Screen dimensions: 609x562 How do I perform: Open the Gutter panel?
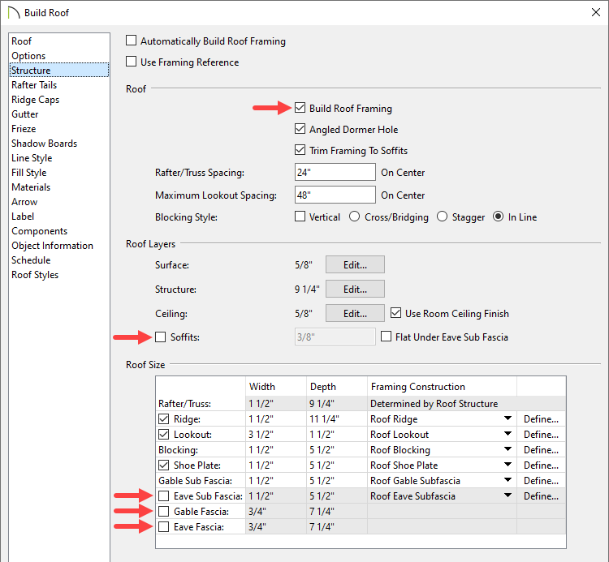point(58,114)
